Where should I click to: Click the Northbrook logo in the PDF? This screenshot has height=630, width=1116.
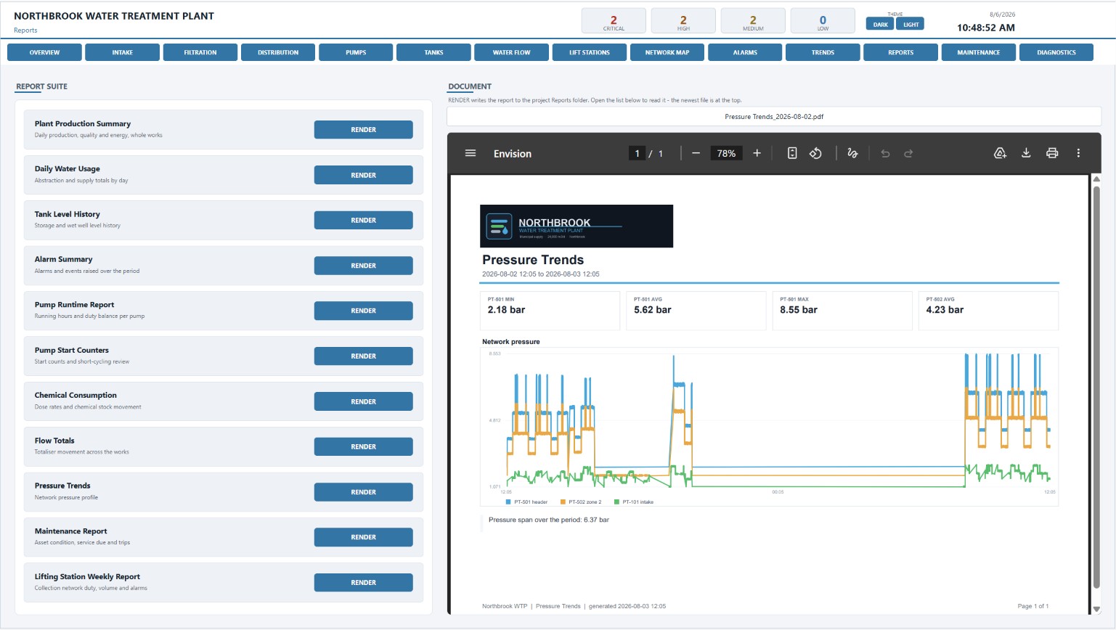[577, 226]
